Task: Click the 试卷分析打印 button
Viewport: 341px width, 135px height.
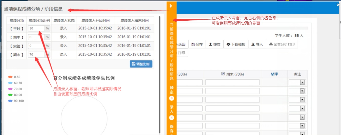Action: click(282, 44)
